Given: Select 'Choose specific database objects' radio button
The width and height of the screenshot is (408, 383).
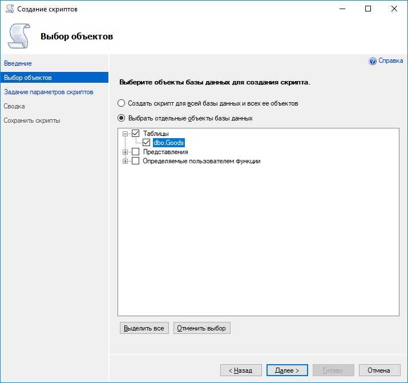Looking at the screenshot, I should pos(121,118).
